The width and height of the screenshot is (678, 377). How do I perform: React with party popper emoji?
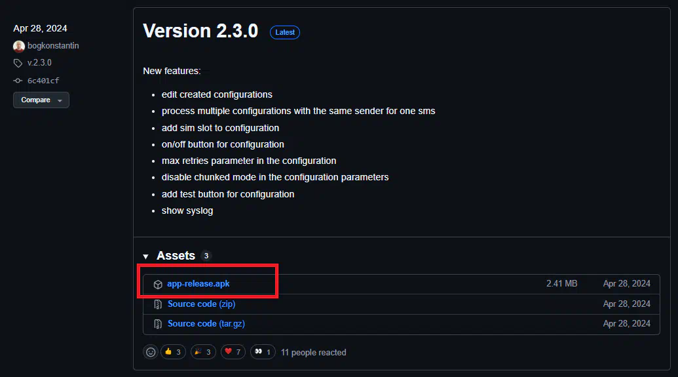pyautogui.click(x=203, y=352)
